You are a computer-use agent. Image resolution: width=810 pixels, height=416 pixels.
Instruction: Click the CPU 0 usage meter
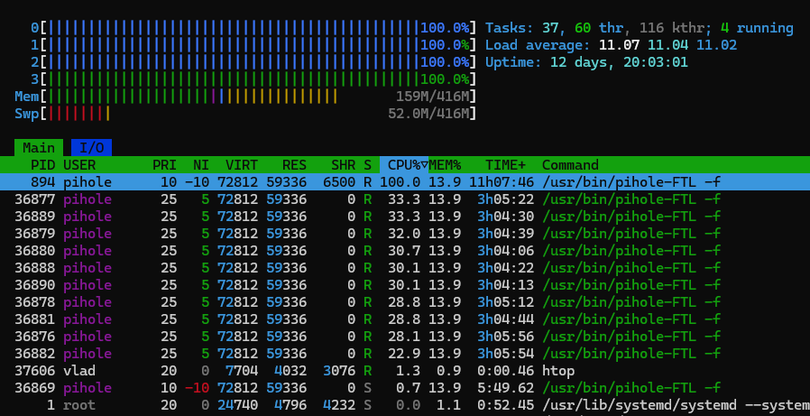(x=253, y=27)
